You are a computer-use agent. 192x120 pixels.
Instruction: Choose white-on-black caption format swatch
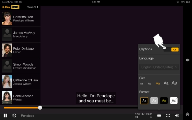coord(144,100)
